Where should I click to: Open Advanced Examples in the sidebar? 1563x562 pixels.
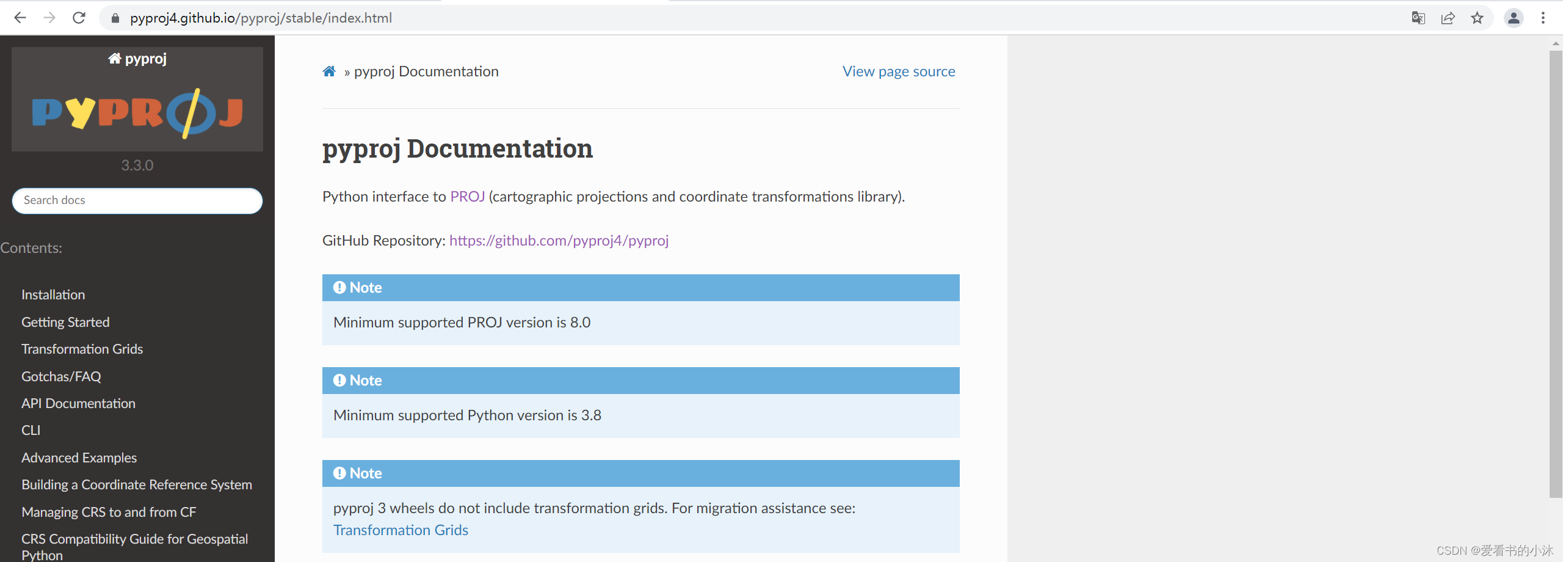pos(79,458)
